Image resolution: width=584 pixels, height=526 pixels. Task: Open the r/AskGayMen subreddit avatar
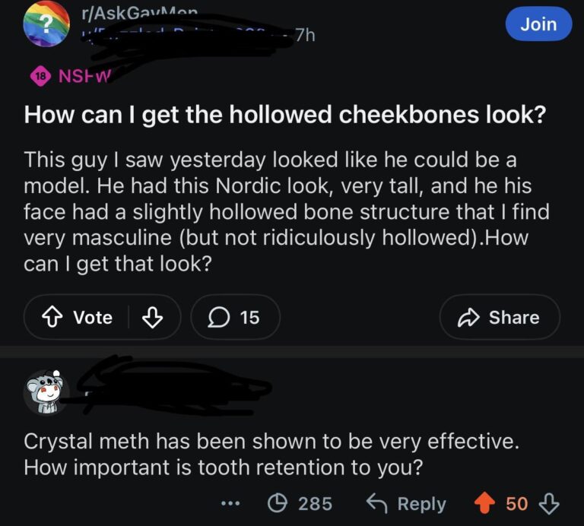(46, 24)
